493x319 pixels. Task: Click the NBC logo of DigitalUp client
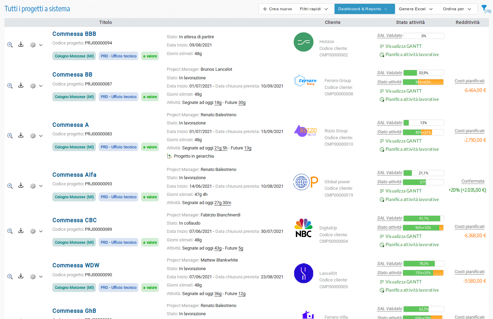tap(303, 228)
